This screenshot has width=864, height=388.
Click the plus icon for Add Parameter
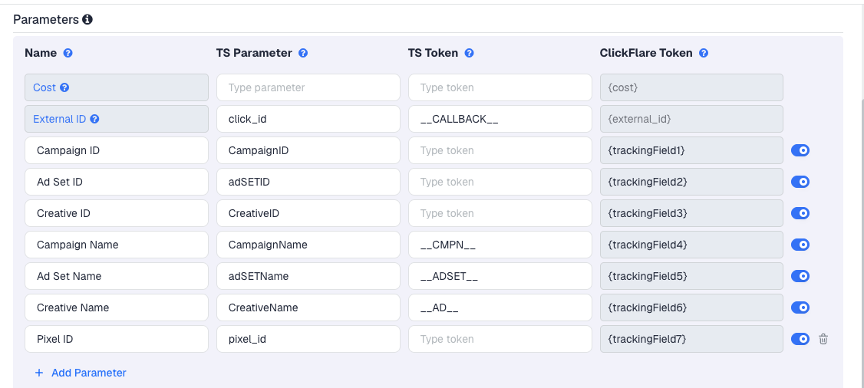(39, 373)
